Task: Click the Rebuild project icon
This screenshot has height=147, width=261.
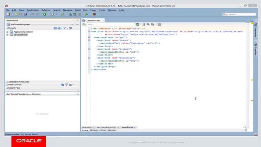Action: [x=75, y=14]
